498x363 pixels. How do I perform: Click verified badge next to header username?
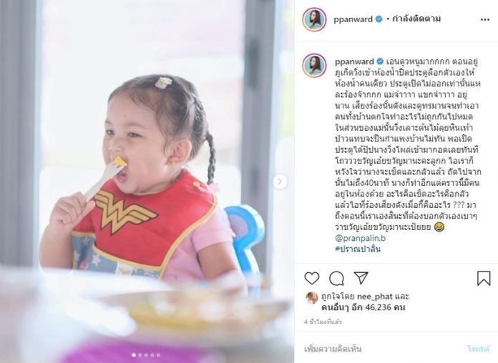pyautogui.click(x=379, y=19)
